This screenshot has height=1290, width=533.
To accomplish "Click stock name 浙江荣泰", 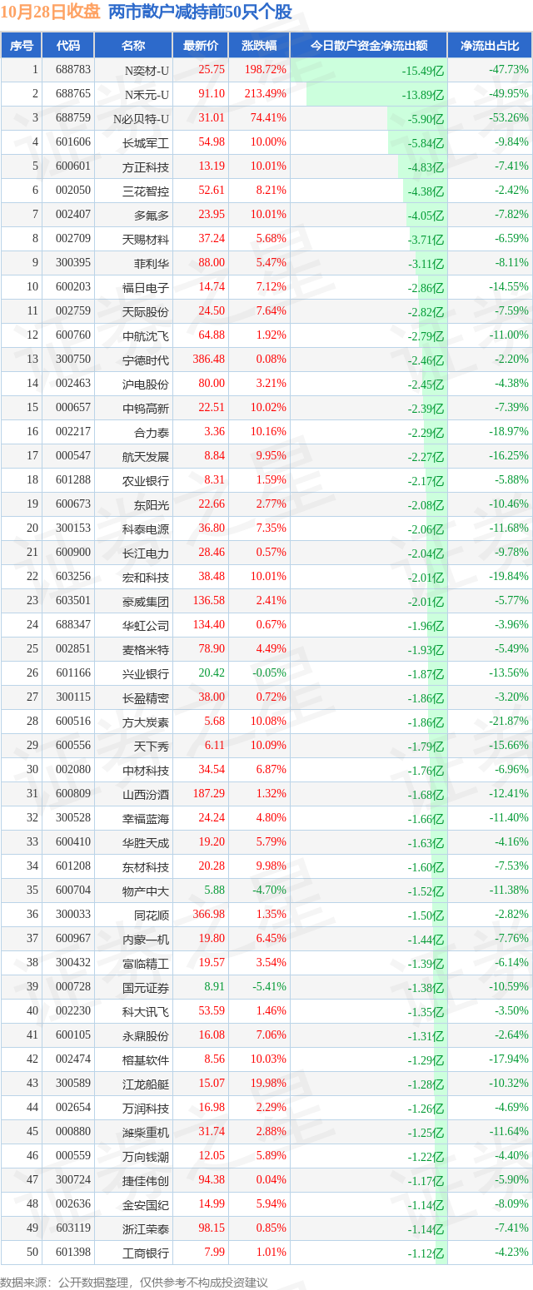I will [x=146, y=1228].
